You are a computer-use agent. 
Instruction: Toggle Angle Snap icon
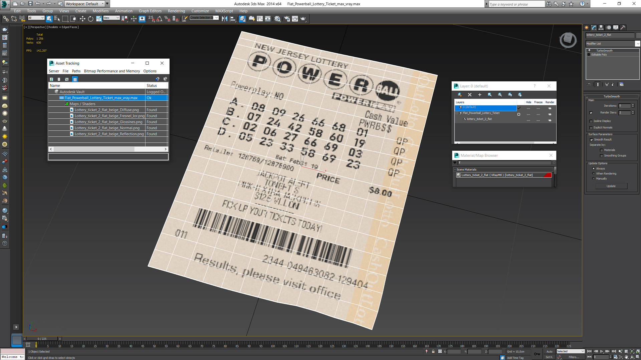point(160,19)
